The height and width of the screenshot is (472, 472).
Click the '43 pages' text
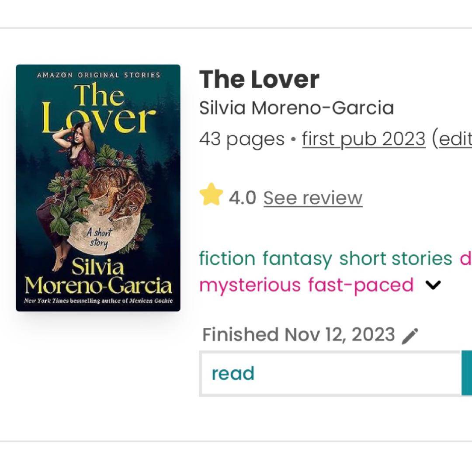click(242, 139)
